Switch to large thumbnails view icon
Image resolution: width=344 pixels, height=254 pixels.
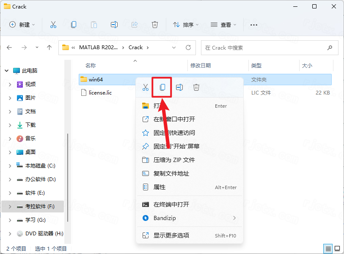click(337, 248)
